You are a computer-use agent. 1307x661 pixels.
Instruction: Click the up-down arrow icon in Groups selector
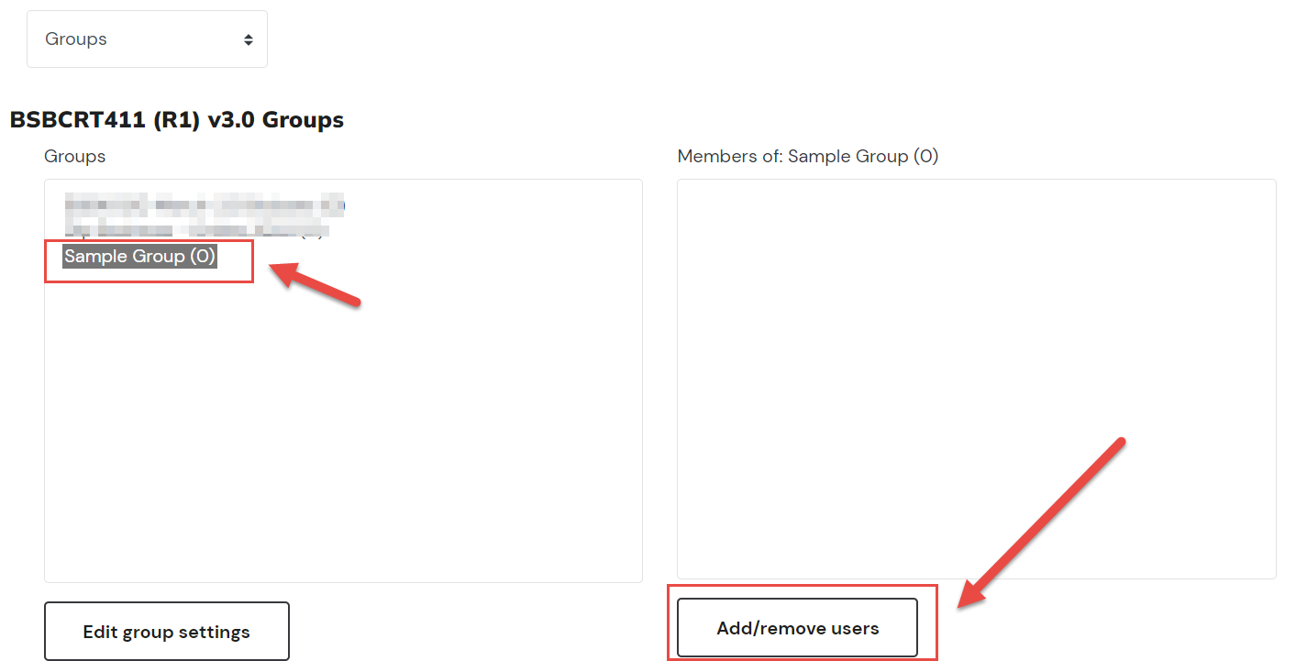pyautogui.click(x=248, y=39)
